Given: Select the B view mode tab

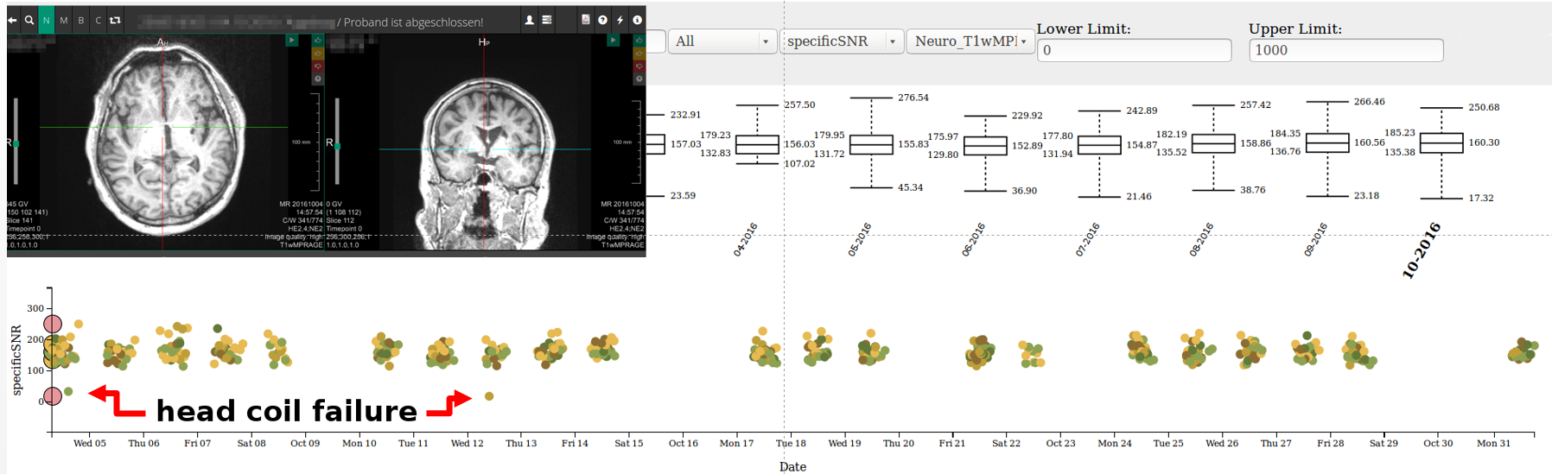Looking at the screenshot, I should pos(81,20).
